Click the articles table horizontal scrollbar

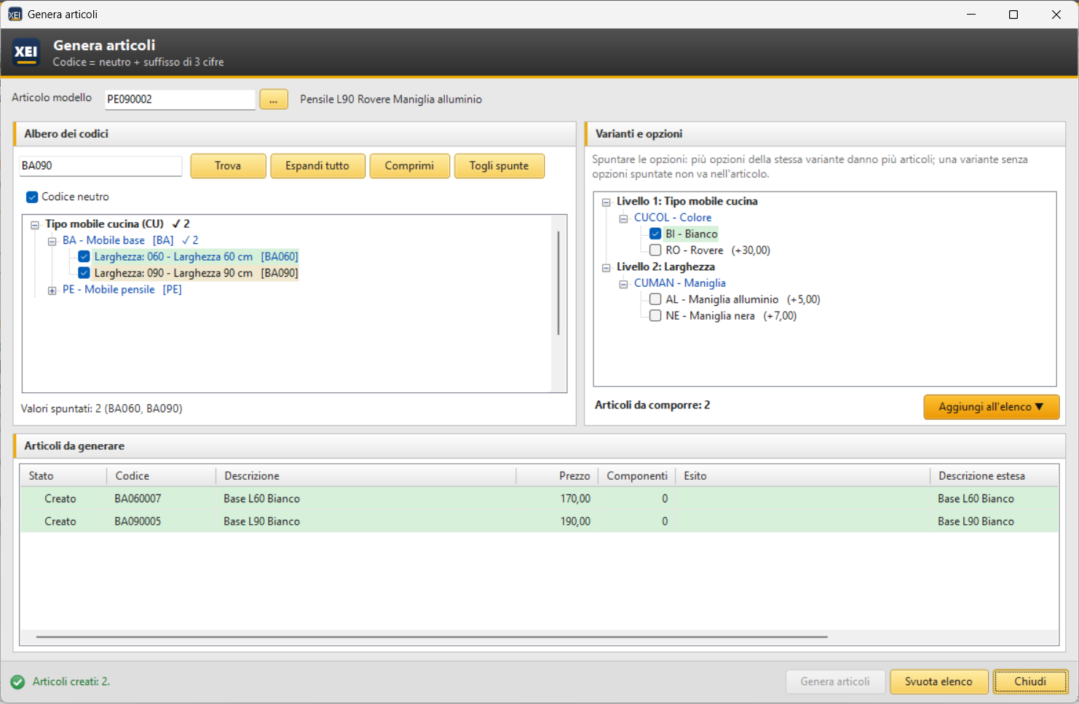tap(432, 637)
